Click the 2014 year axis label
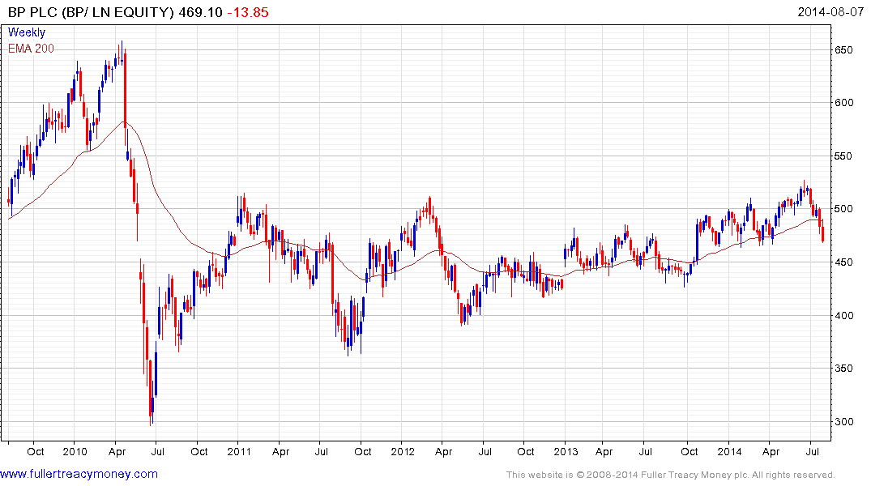Viewport: 871px width, 486px height. point(729,451)
